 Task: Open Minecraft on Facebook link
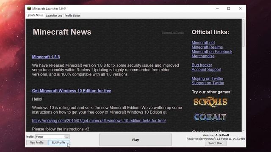click(212, 52)
